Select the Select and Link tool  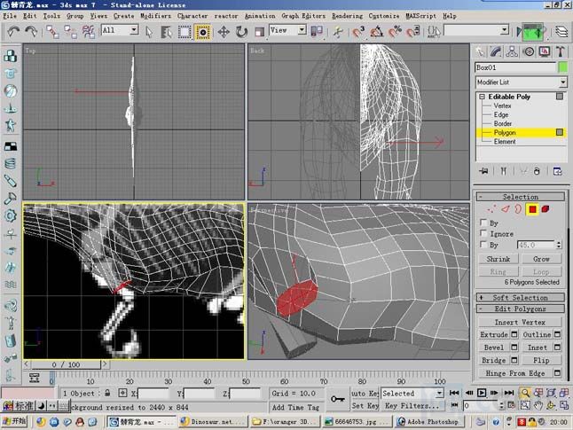tap(52, 32)
